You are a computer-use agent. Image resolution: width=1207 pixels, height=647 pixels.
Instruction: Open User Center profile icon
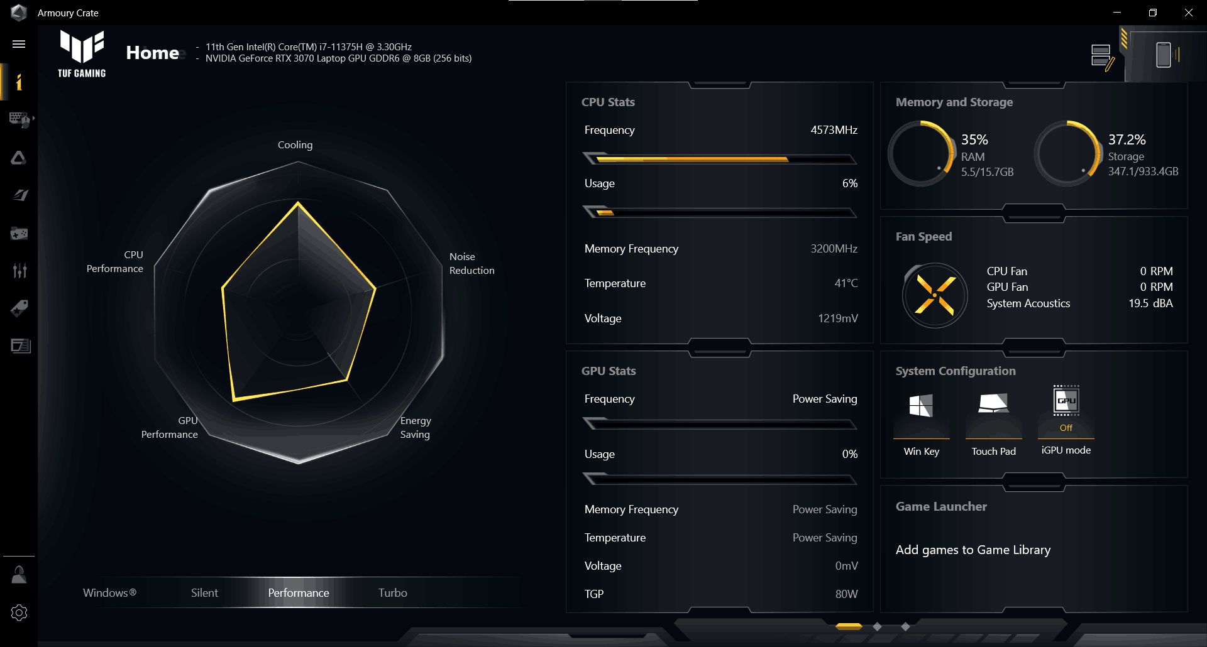point(19,575)
